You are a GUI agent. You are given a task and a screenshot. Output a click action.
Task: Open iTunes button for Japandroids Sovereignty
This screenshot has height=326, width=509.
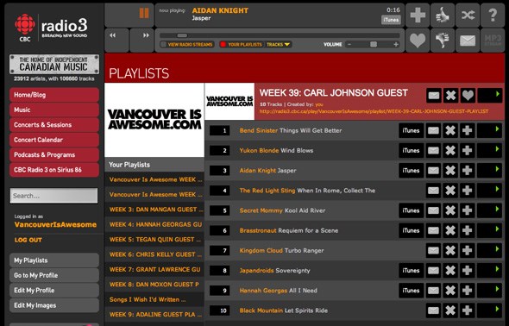click(411, 270)
